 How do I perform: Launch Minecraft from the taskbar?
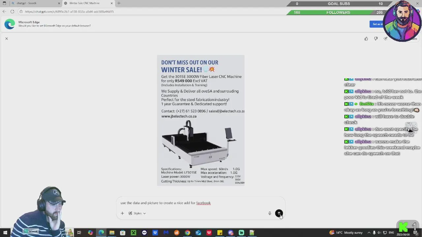coord(134,233)
